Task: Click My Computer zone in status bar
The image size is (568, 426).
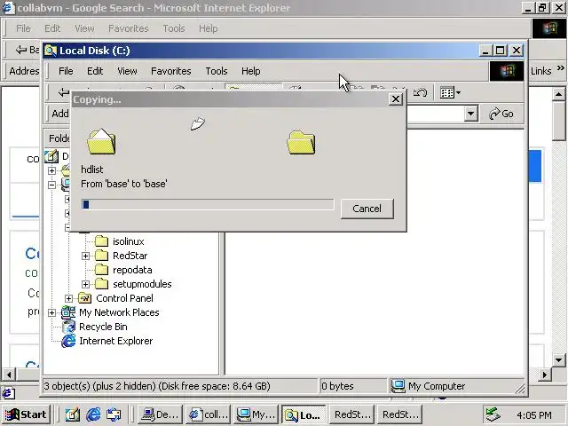Action: coord(429,386)
